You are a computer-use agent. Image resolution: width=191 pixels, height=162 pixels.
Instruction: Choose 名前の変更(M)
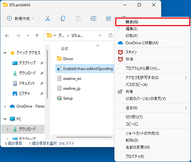(x=152, y=147)
